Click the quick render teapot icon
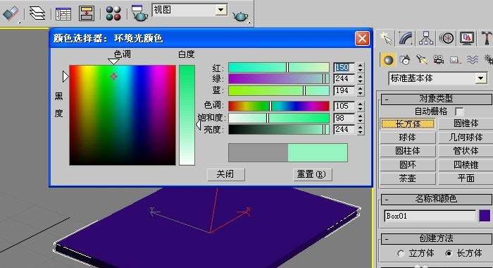Screen dimensions: 493x268 point(241,16)
